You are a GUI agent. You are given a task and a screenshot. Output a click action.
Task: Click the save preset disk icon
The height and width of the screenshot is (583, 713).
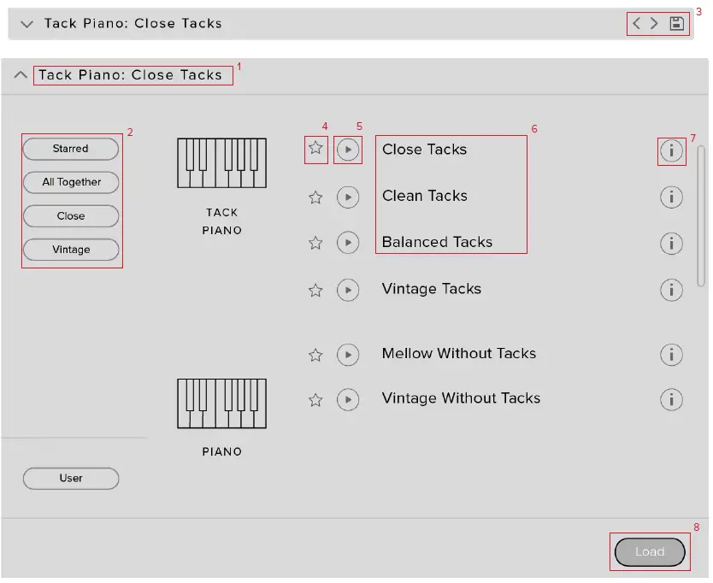[x=676, y=24]
